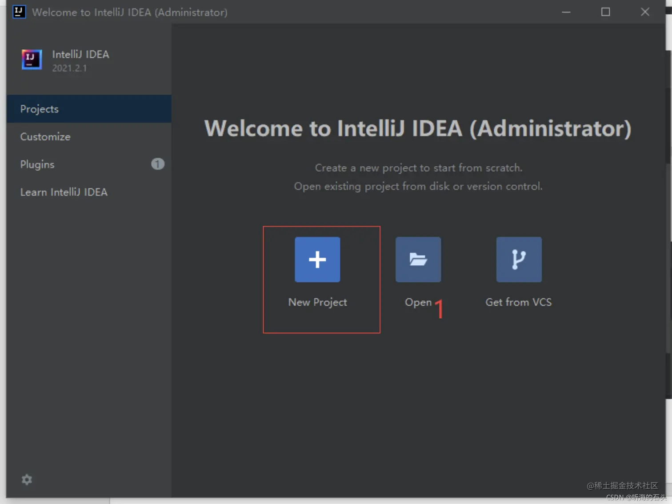The height and width of the screenshot is (504, 672).
Task: Open the Plugins tab
Action: [x=89, y=164]
